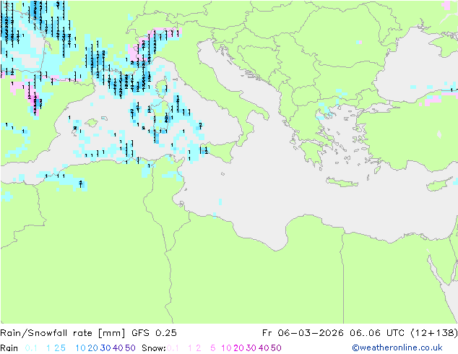
Task: Click the island of Sicily on map
Action: (x=217, y=151)
